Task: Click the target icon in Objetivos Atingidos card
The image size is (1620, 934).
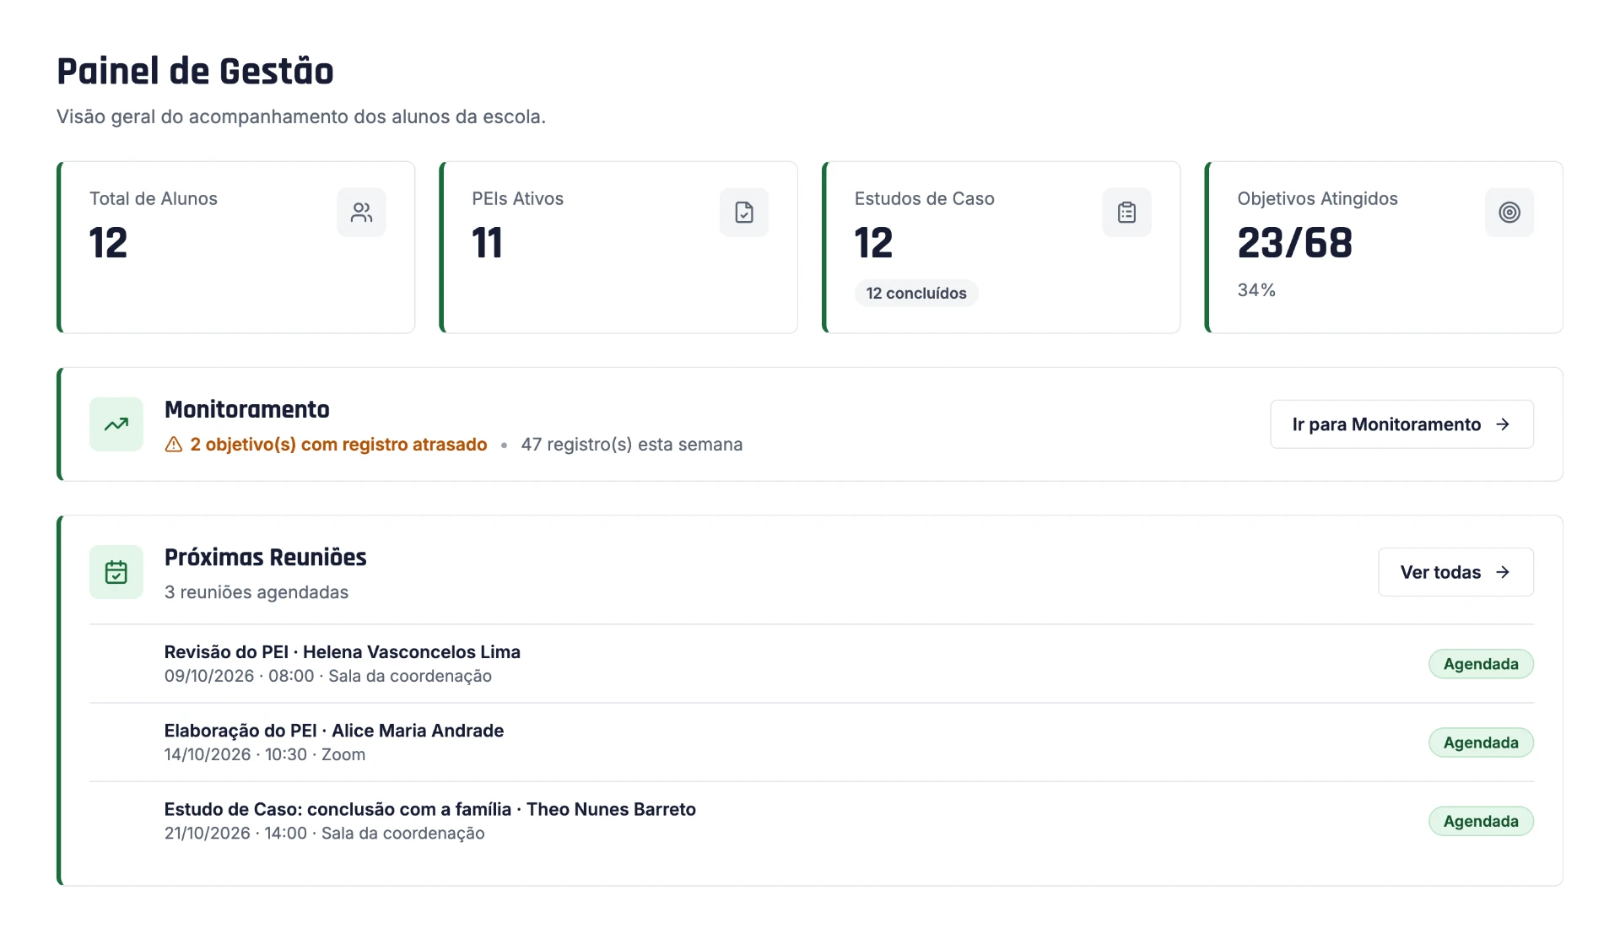Action: (1509, 213)
